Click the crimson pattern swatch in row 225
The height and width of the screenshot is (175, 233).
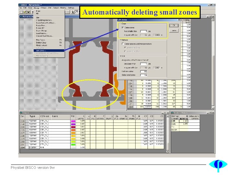point(73,127)
